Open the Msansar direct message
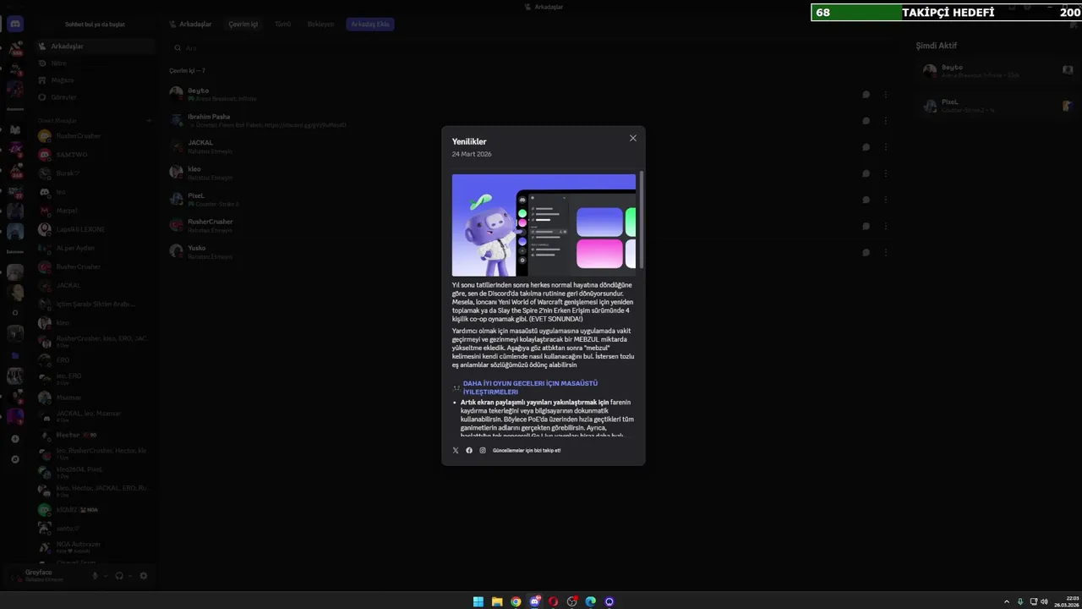 (95, 398)
